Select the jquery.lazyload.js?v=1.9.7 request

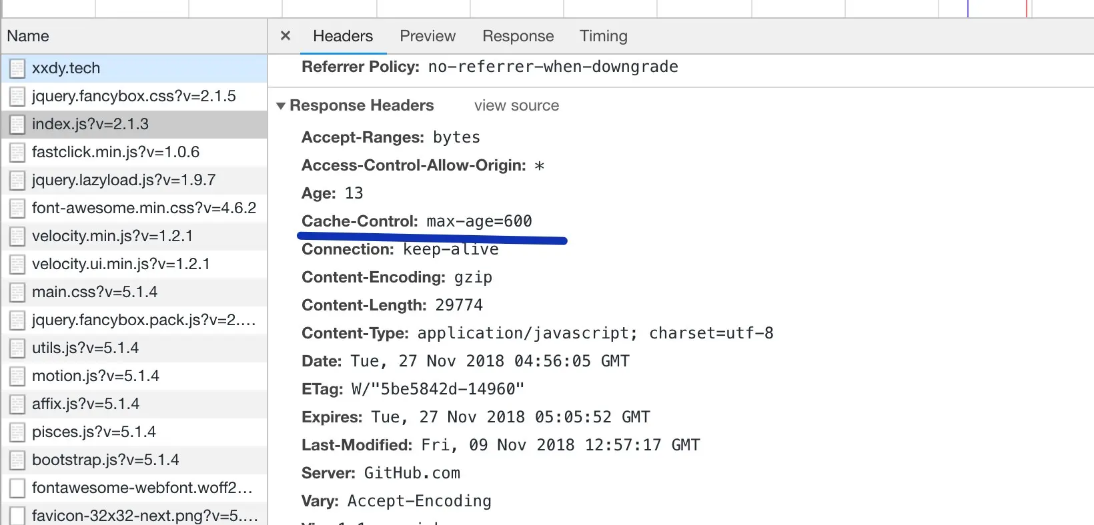click(x=123, y=181)
